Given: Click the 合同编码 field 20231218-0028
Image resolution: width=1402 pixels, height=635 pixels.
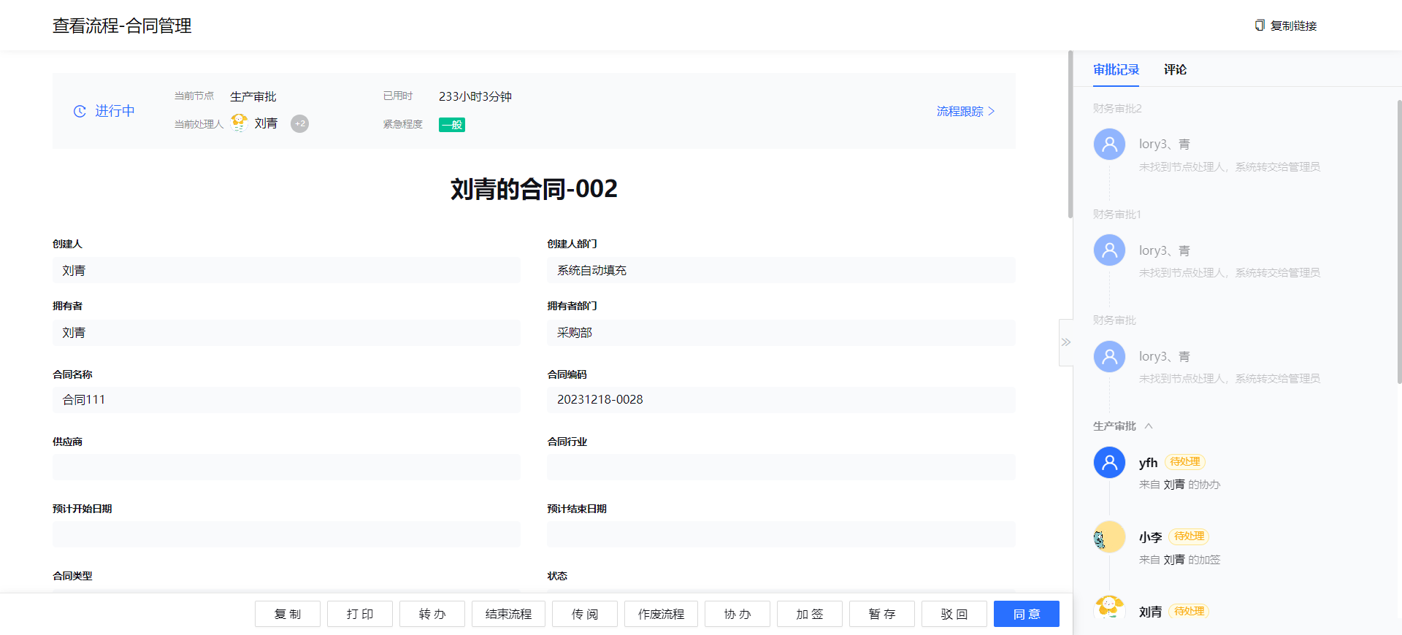Looking at the screenshot, I should tap(781, 400).
